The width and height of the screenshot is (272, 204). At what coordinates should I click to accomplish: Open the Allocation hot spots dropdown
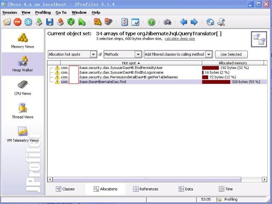click(x=73, y=55)
